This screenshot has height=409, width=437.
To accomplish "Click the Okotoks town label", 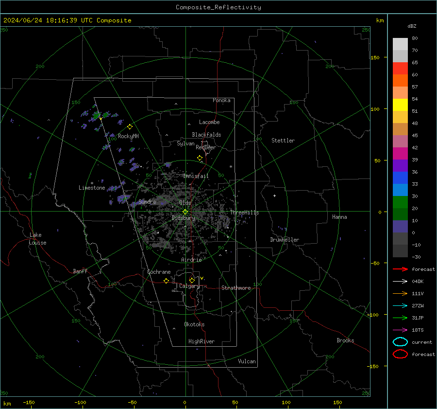I will [194, 324].
